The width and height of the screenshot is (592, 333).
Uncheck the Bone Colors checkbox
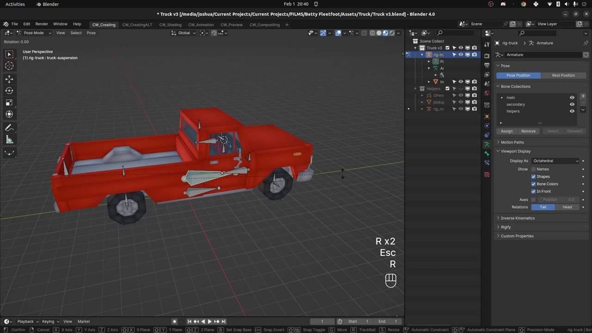click(x=533, y=184)
